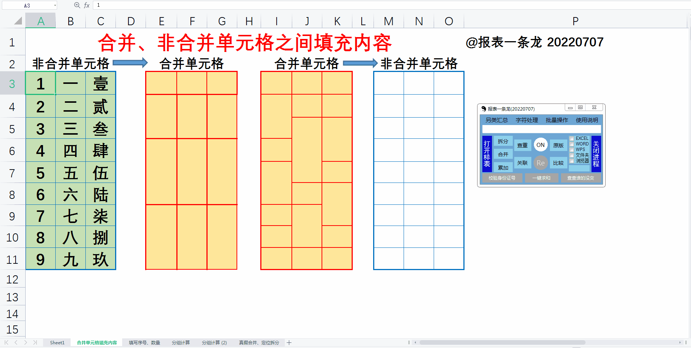
Task: Click the horizontal scrollbar thumb
Action: point(502,342)
